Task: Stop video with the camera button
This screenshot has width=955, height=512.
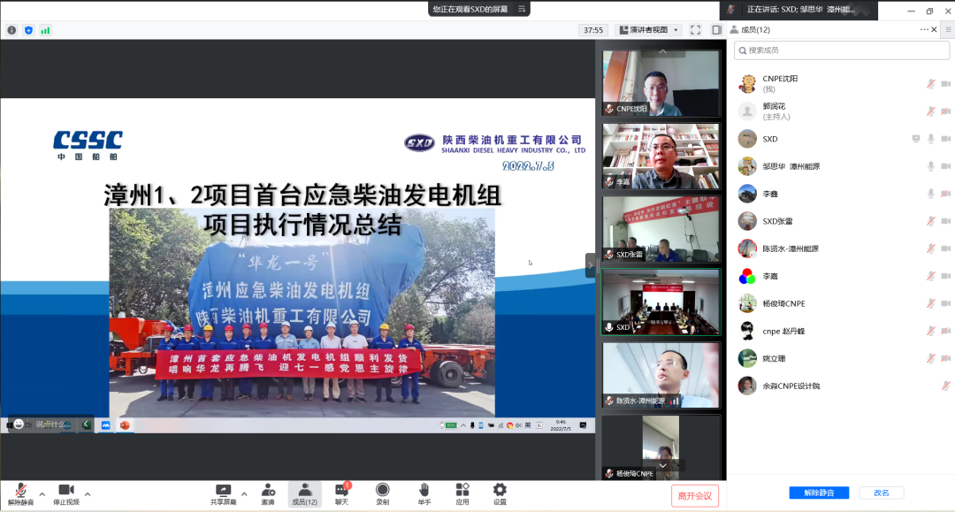Action: (65, 494)
